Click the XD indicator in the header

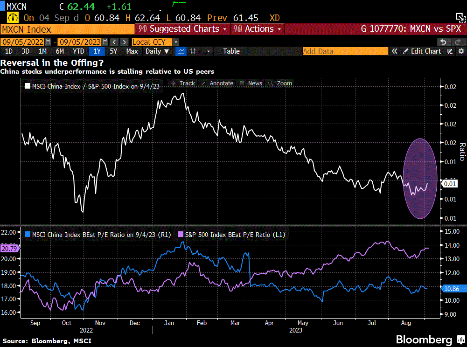point(275,18)
